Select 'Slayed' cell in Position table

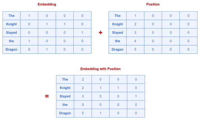pyautogui.click(x=118, y=33)
